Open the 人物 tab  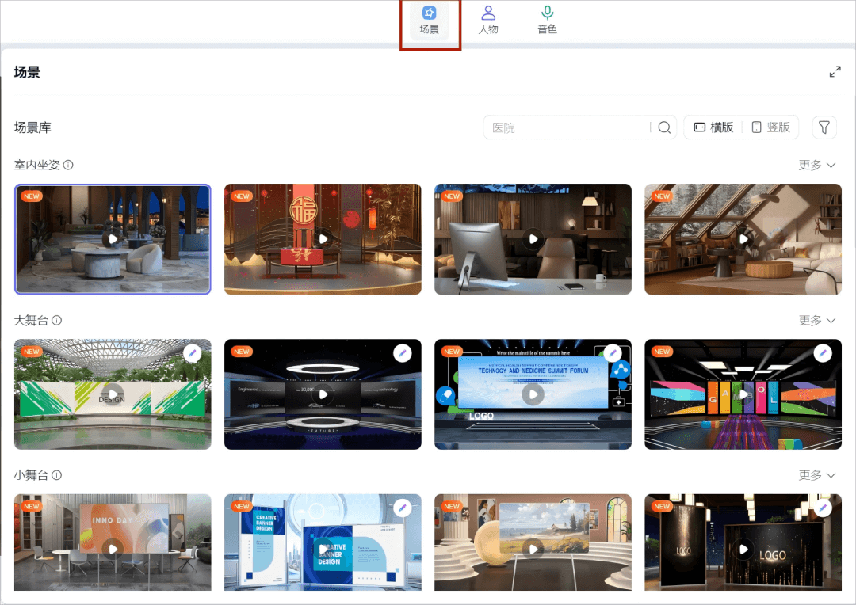488,21
